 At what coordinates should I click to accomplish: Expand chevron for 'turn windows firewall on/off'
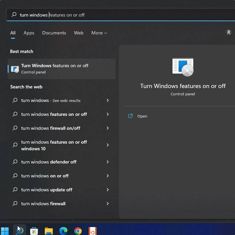(x=108, y=128)
